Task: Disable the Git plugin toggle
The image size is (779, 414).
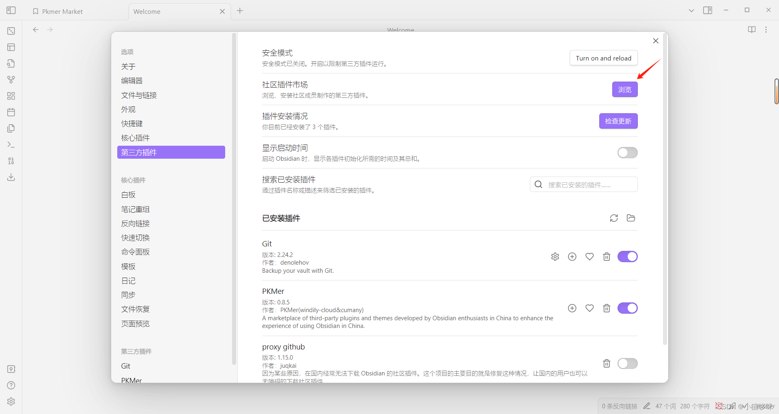Action: (x=627, y=257)
